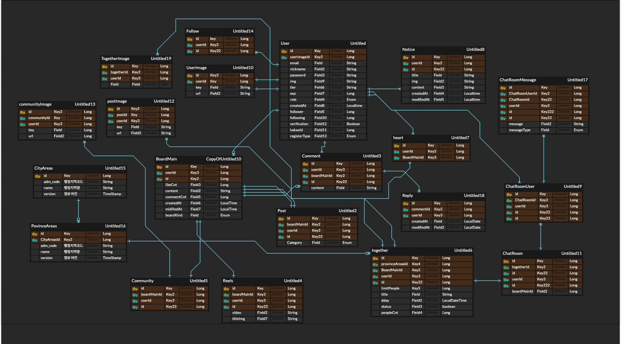Screen dimensions: 621x344
Task: Select the Category column in Post table
Action: tap(294, 243)
